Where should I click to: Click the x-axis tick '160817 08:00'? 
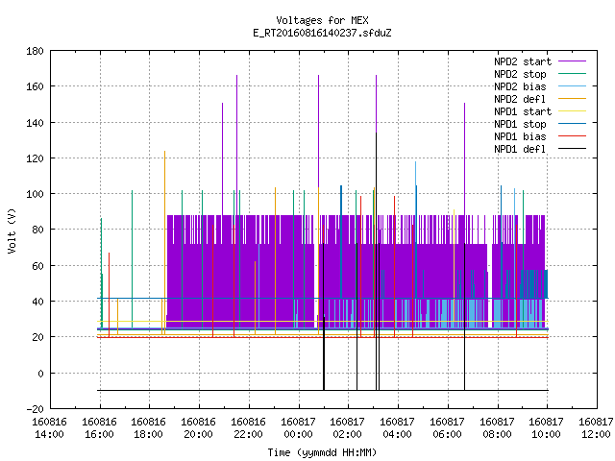[x=498, y=428]
